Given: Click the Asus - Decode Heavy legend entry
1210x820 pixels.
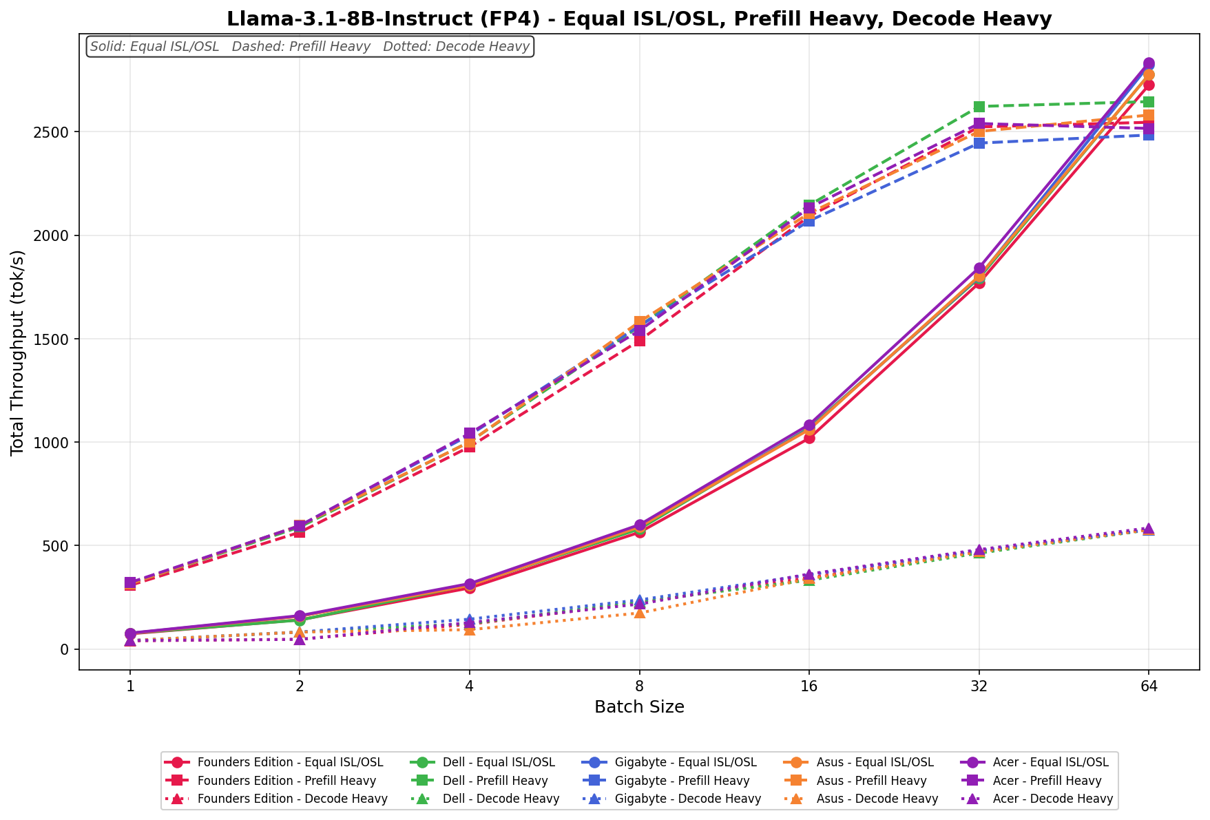Looking at the screenshot, I should pos(877,799).
